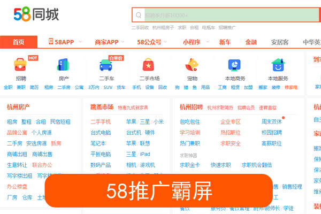Open the 杭州房产 section heading
Viewport: 321px width, 214px height.
pos(18,107)
